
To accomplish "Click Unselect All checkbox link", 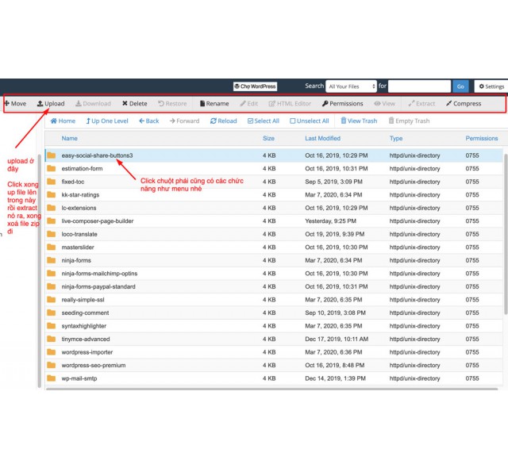I will coord(310,121).
